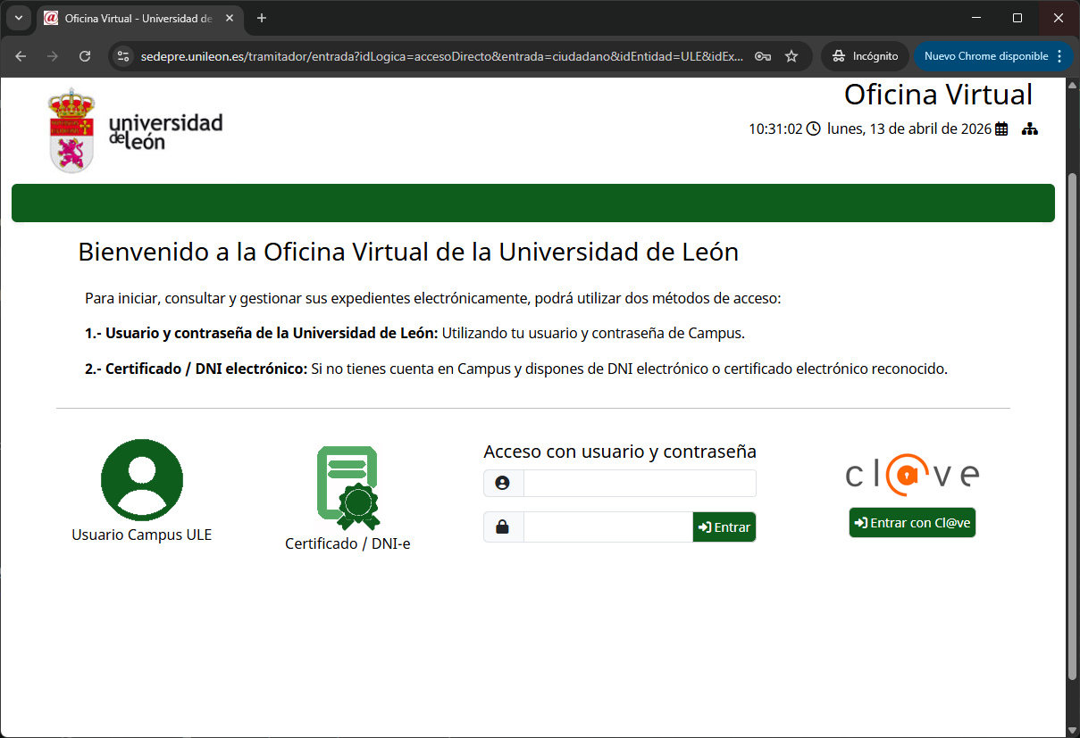Click the username input field
This screenshot has height=738, width=1080.
[x=640, y=483]
